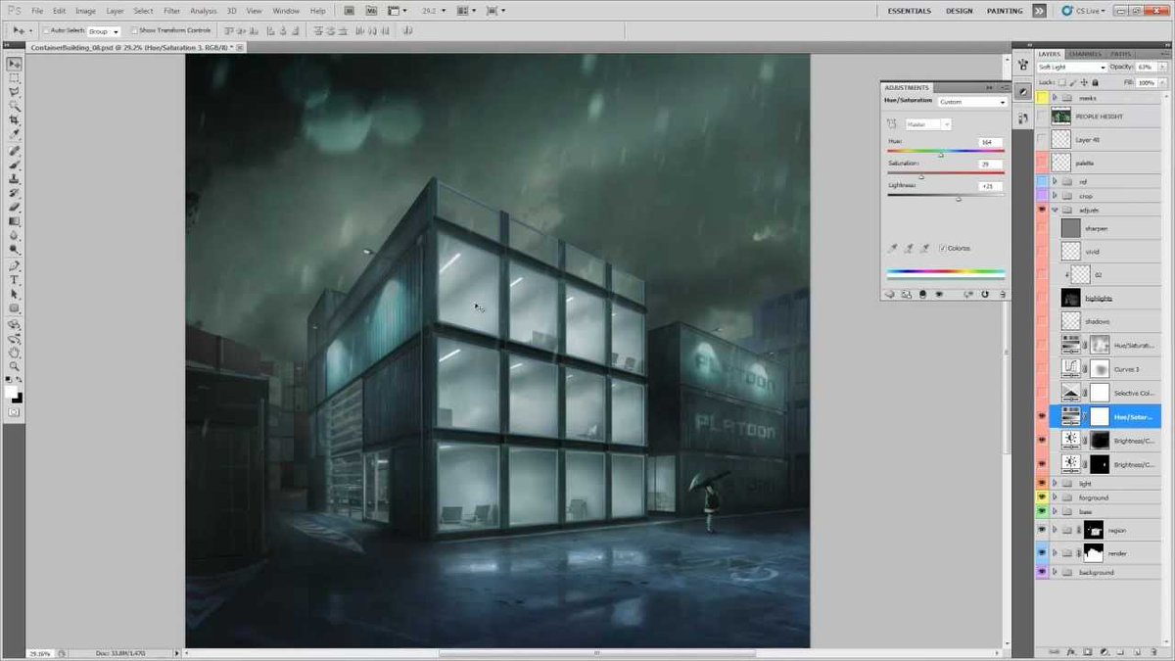This screenshot has width=1175, height=661.
Task: Select the Healing Brush tool
Action: (15, 151)
